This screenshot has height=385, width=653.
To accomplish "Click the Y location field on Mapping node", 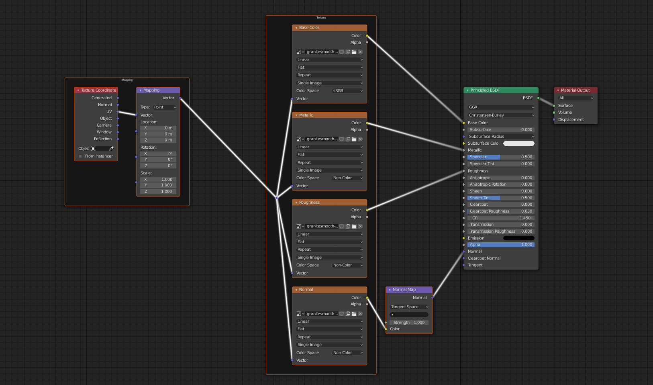I will click(x=158, y=134).
